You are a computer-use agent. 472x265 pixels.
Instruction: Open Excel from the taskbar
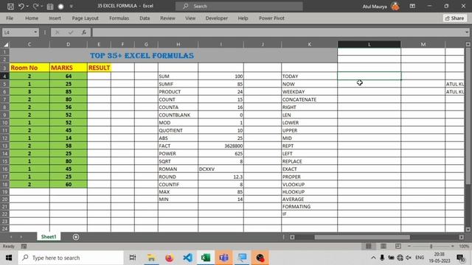coord(206,258)
